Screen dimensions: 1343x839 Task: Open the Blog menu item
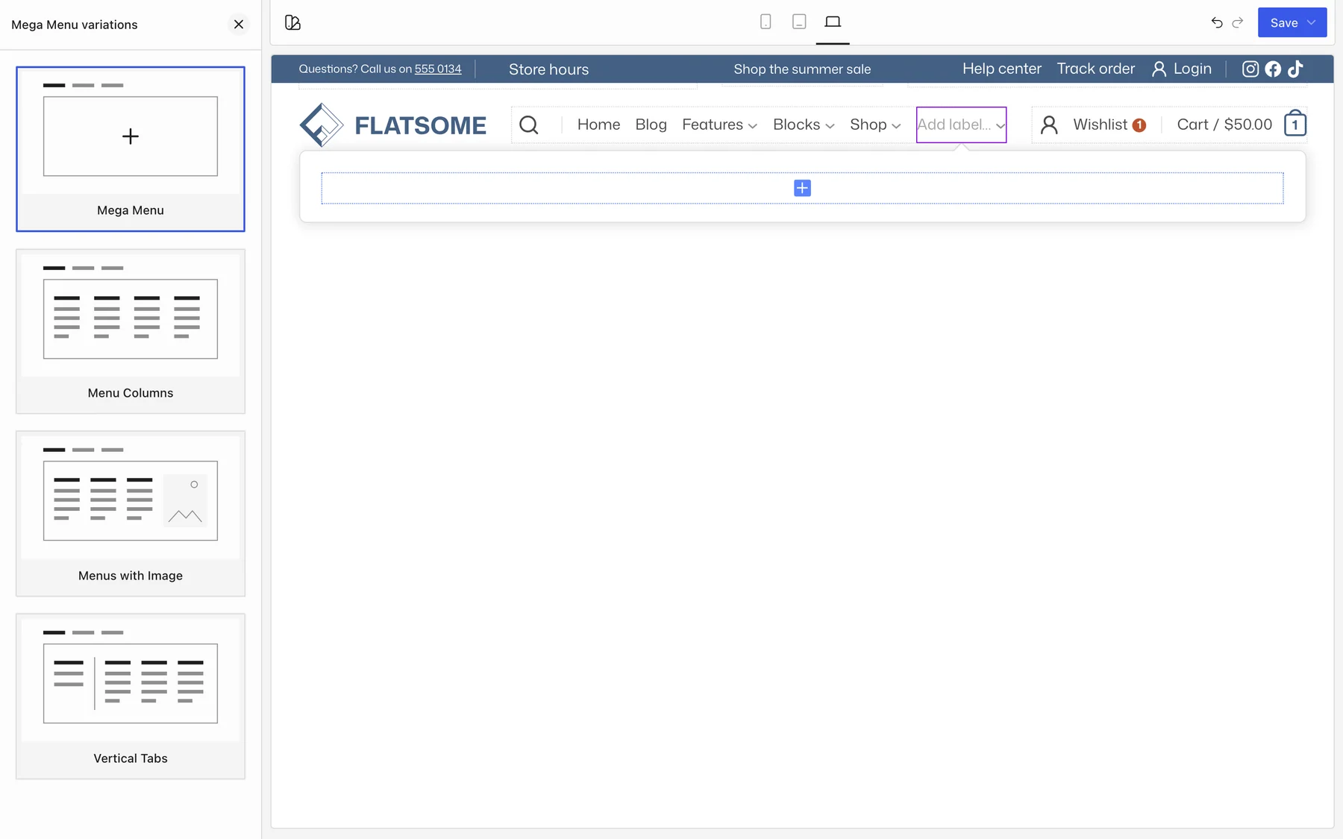651,125
